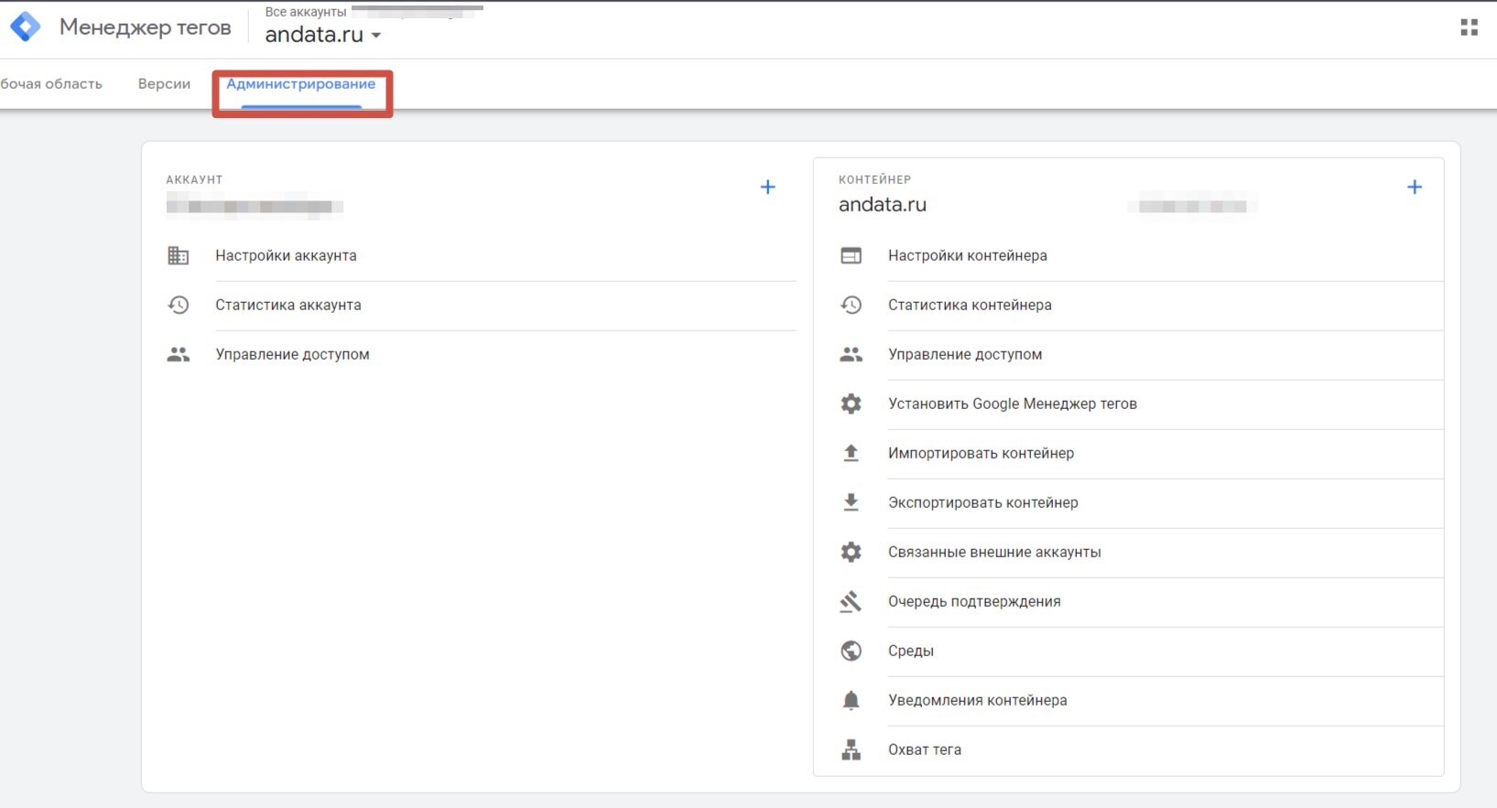Click the КОНТЕЙНЕР section label

pos(875,179)
